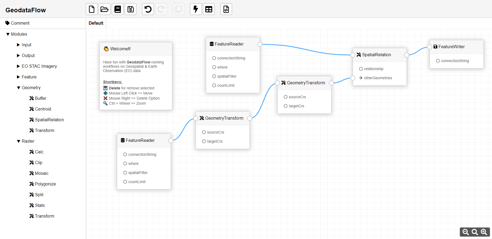Select the Clip raster module
492x239 pixels.
36,162
